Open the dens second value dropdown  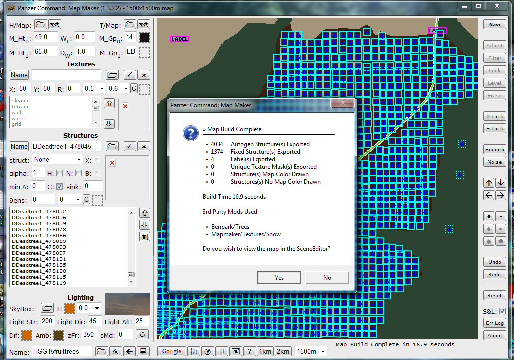pos(78,199)
